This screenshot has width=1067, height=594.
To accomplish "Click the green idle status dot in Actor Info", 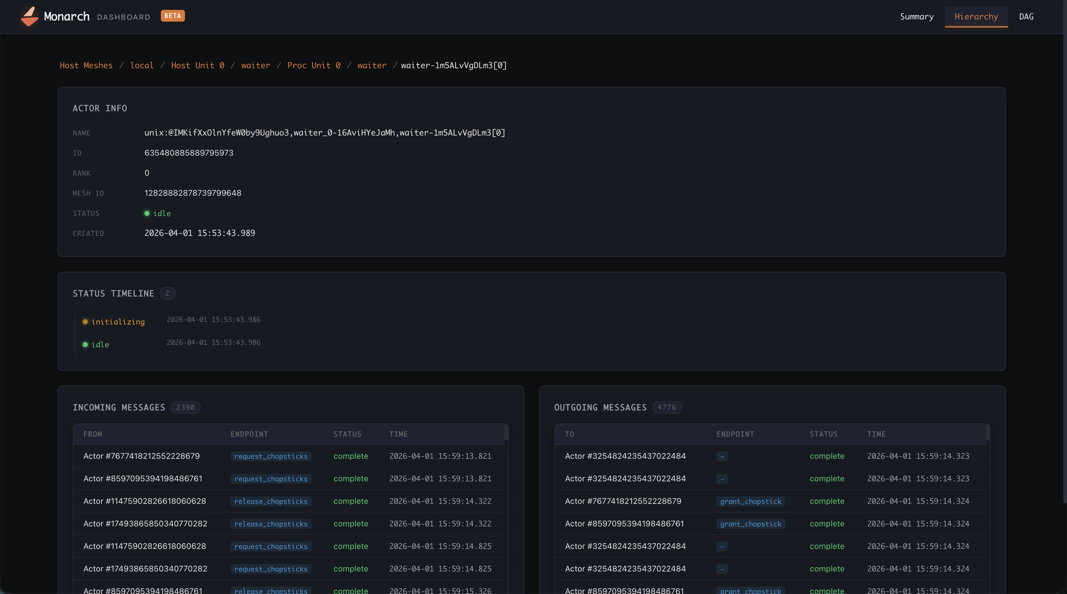I will [x=147, y=213].
